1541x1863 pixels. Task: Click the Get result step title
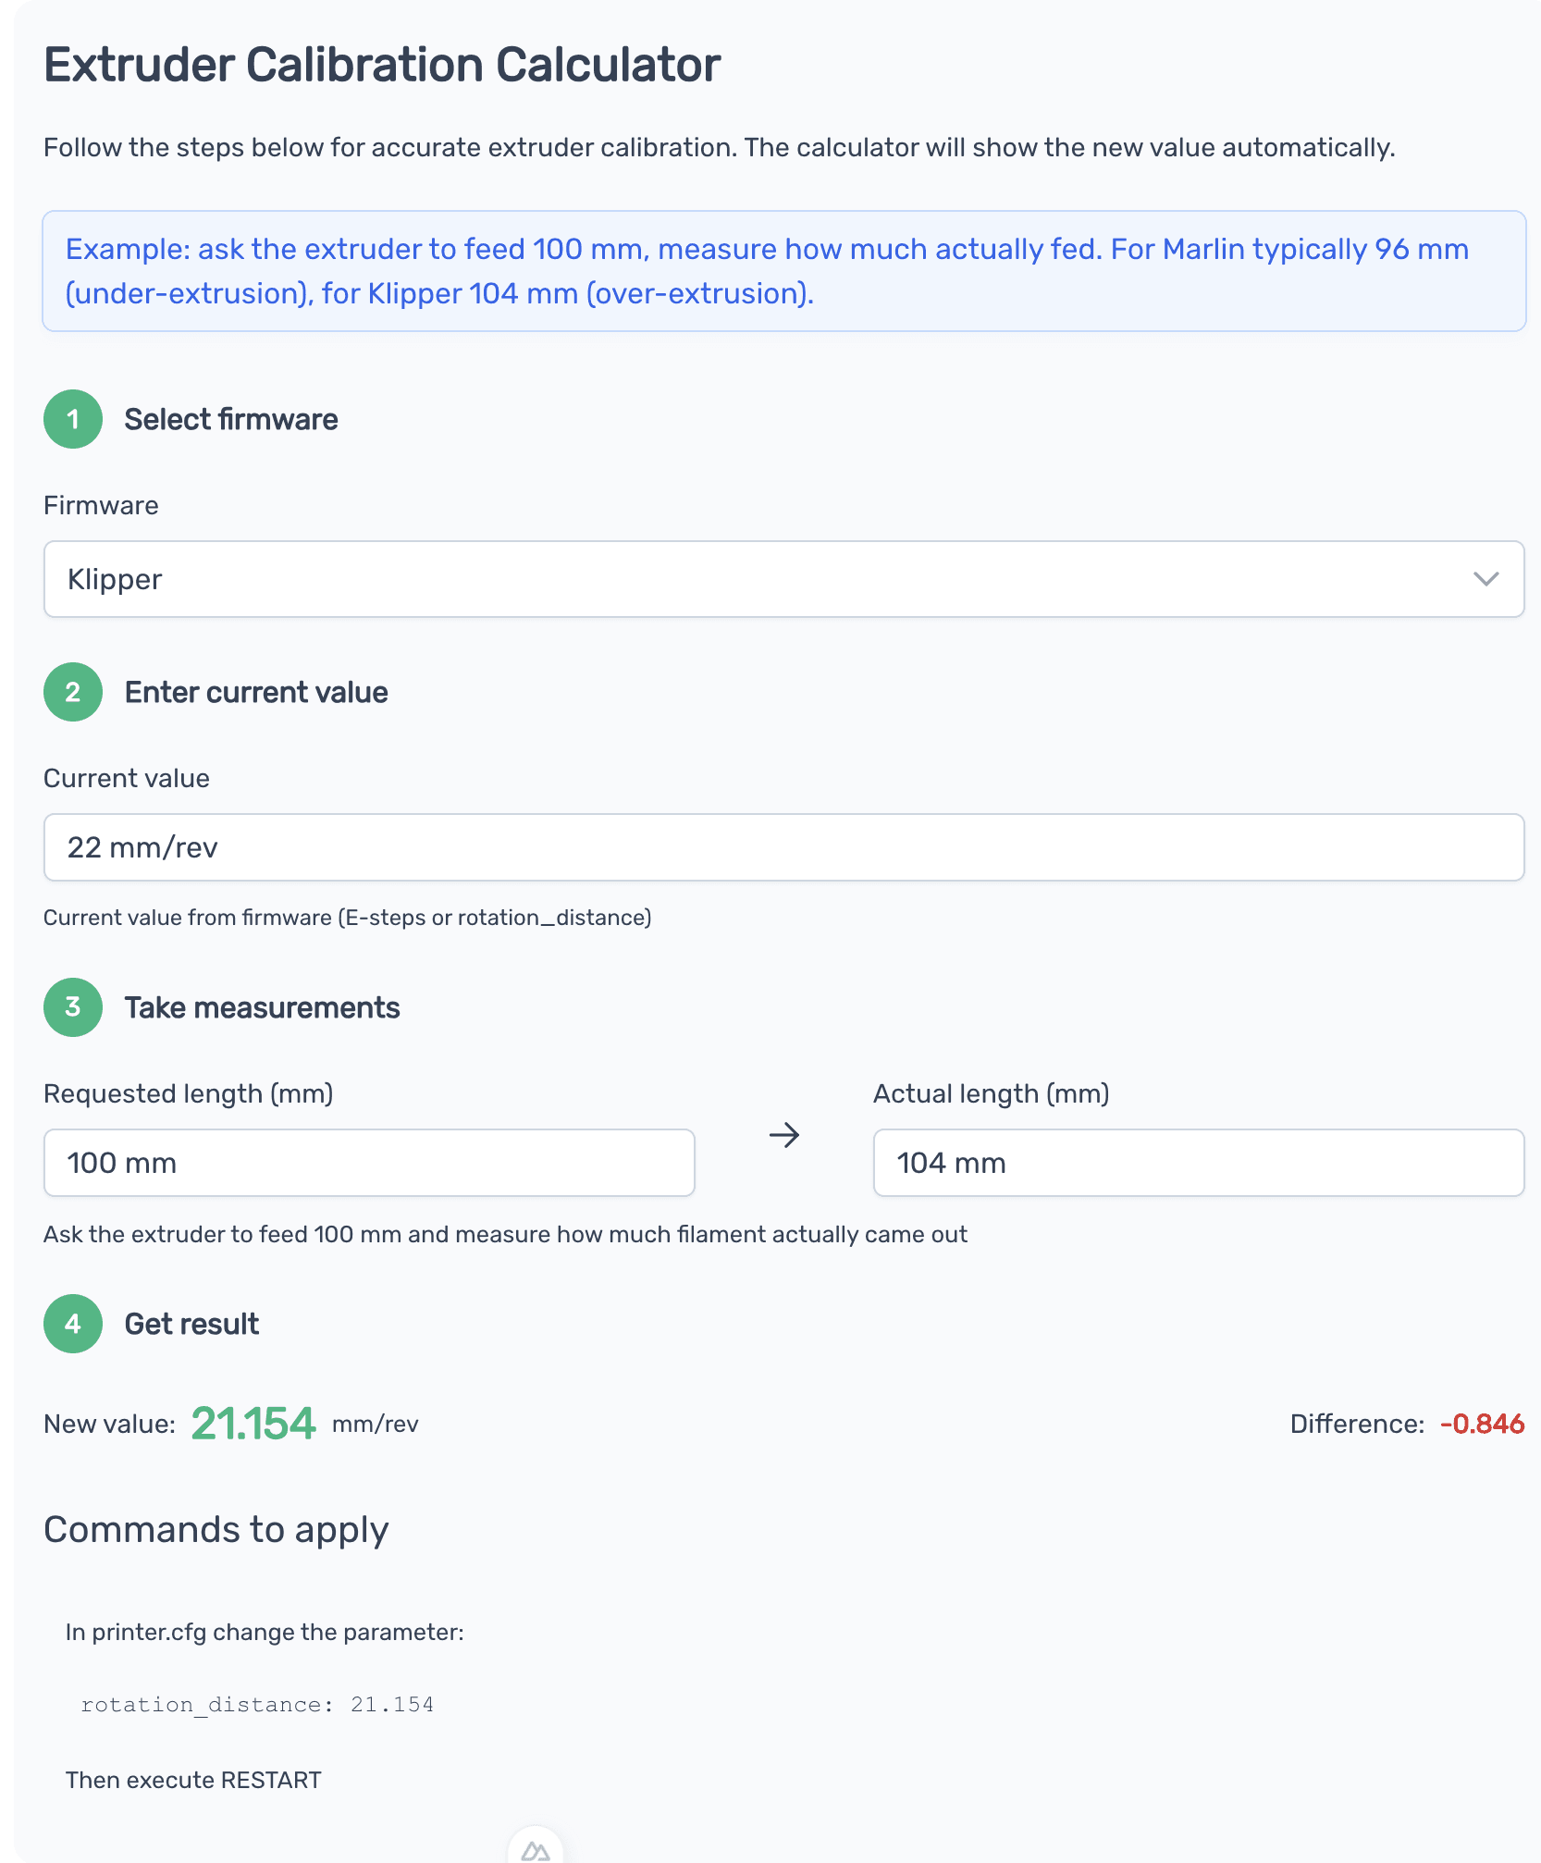[x=191, y=1324]
